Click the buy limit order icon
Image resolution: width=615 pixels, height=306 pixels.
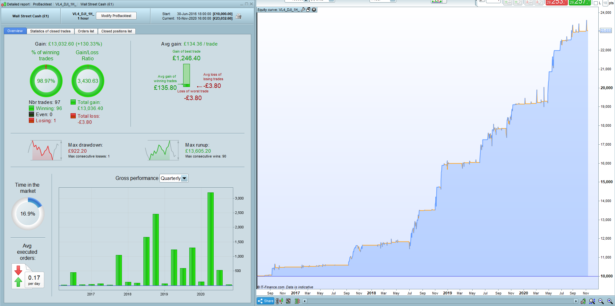(x=518, y=2)
